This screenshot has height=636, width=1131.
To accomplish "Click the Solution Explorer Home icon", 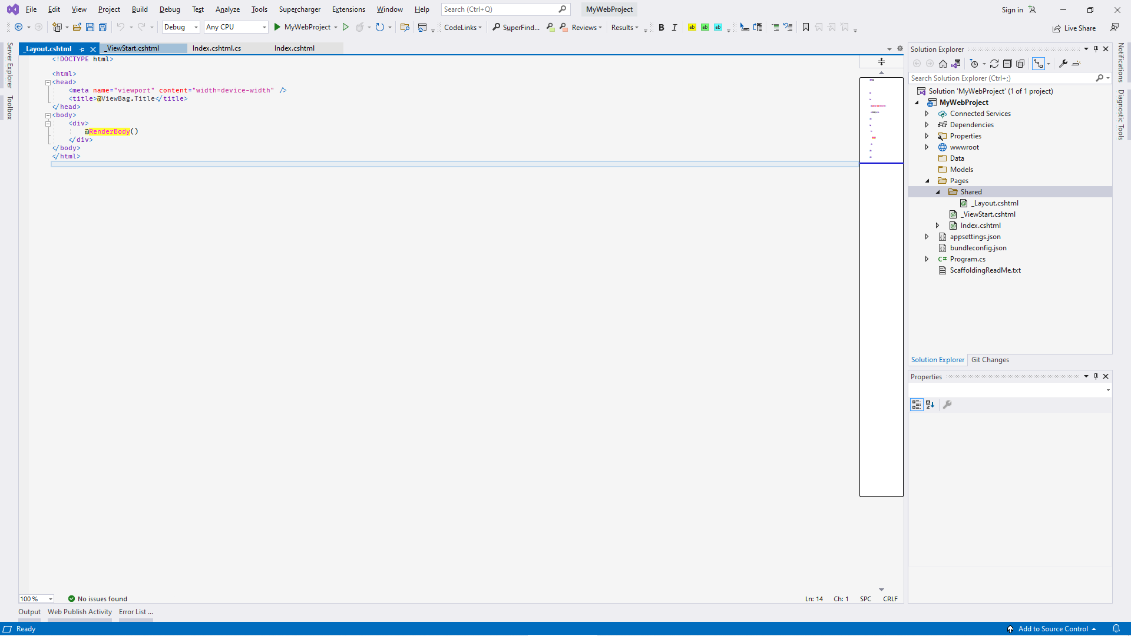I will point(943,64).
